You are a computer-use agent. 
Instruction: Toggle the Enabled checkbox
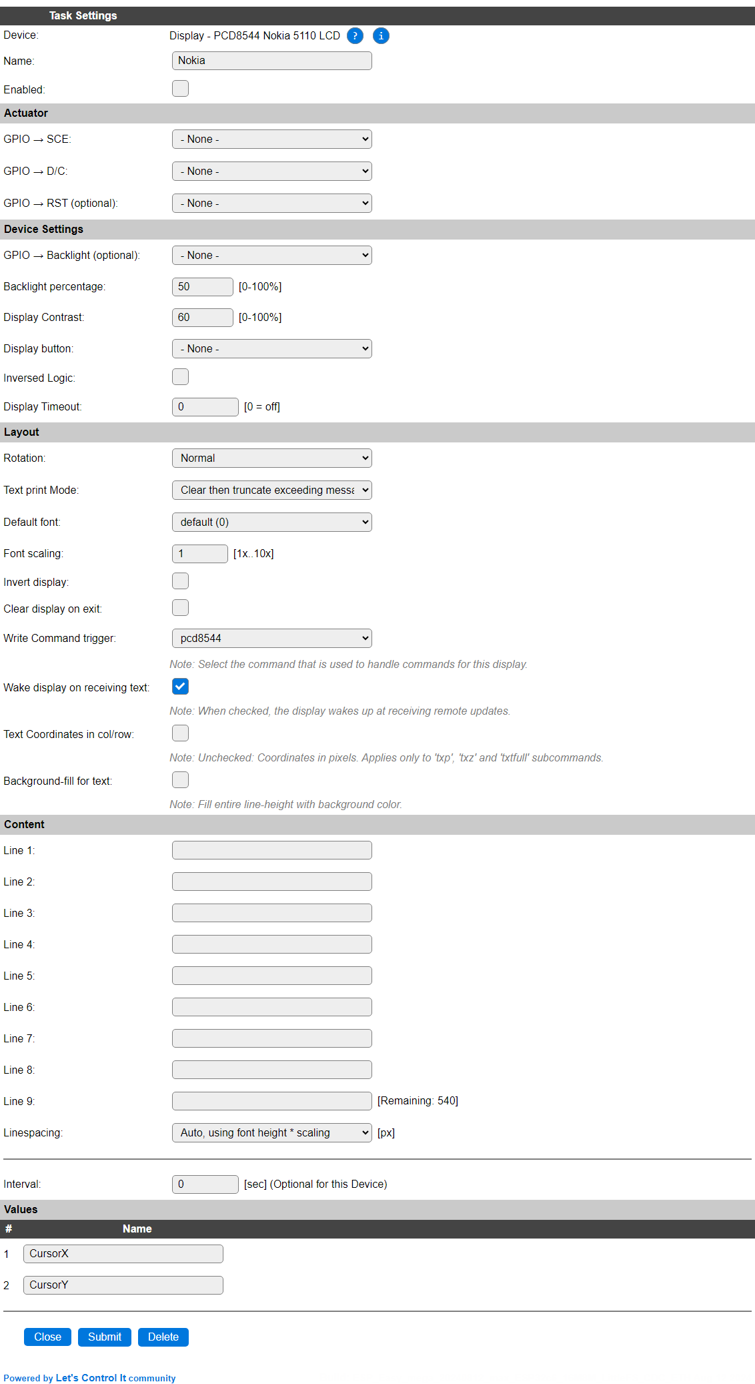pyautogui.click(x=180, y=89)
